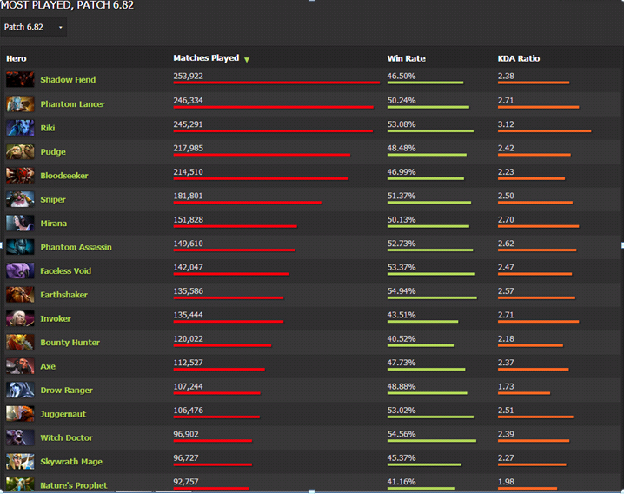
Task: Click the Witch Doctor hero portrait icon
Action: coord(20,437)
